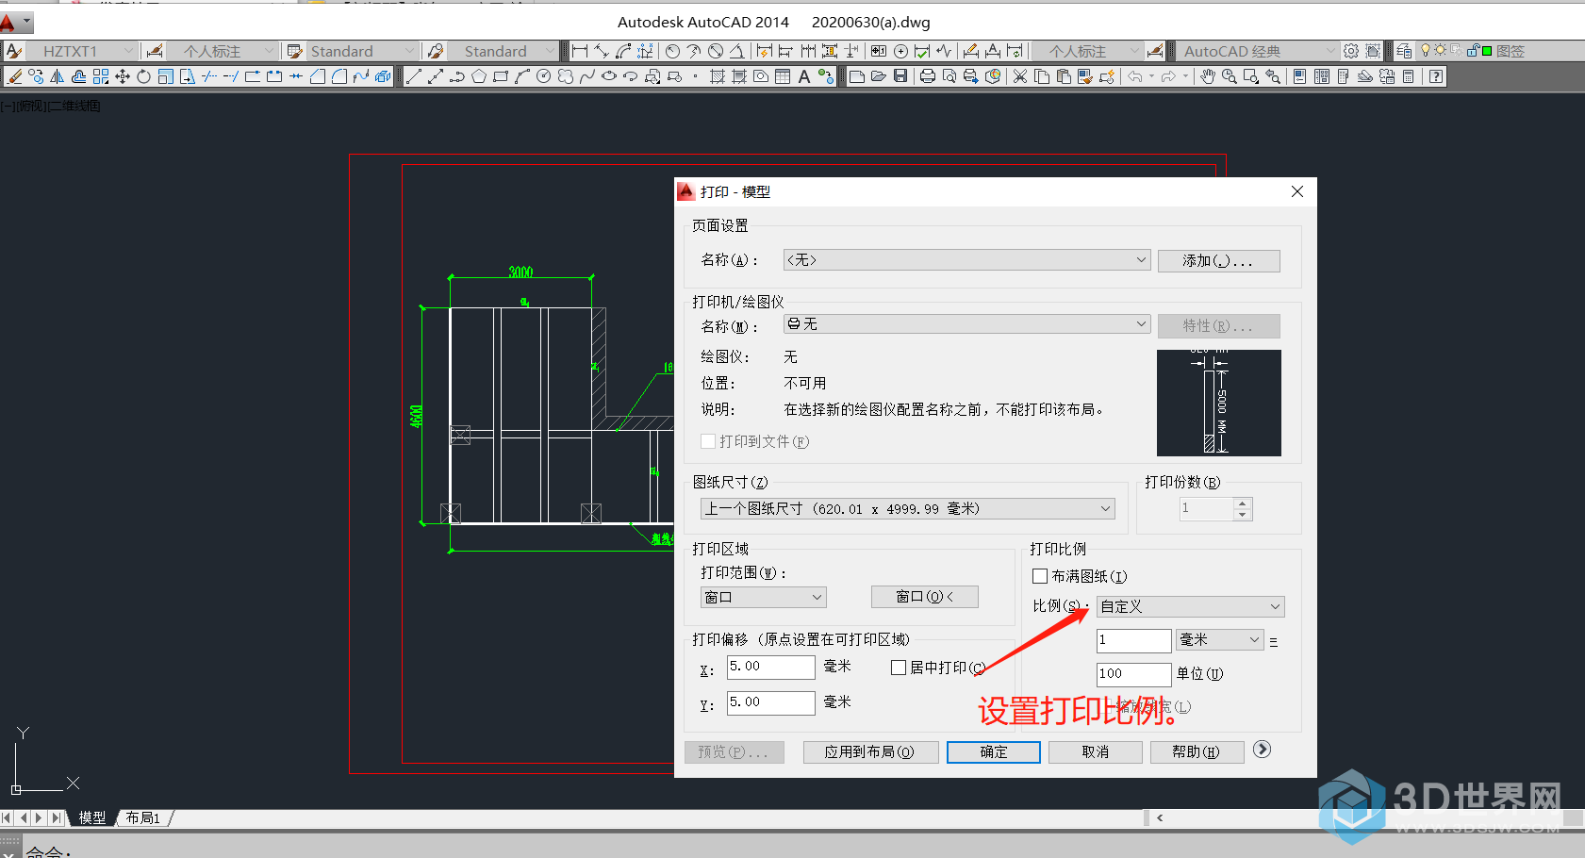Select the Rotate tool
This screenshot has height=858, width=1585.
point(144,76)
